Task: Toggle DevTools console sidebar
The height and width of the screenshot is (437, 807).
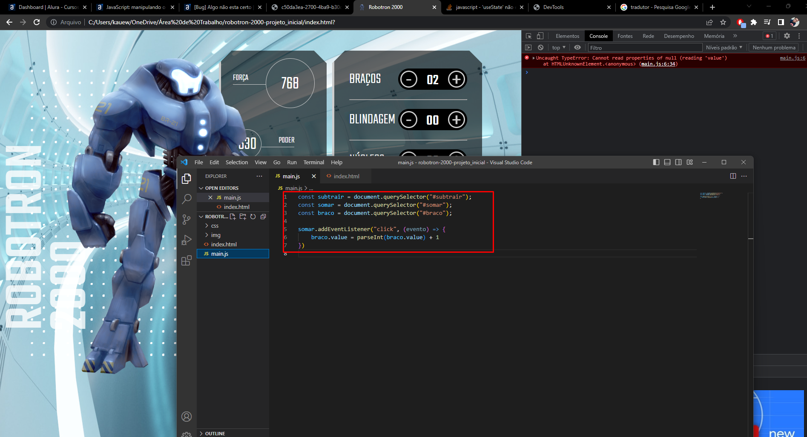Action: point(528,48)
